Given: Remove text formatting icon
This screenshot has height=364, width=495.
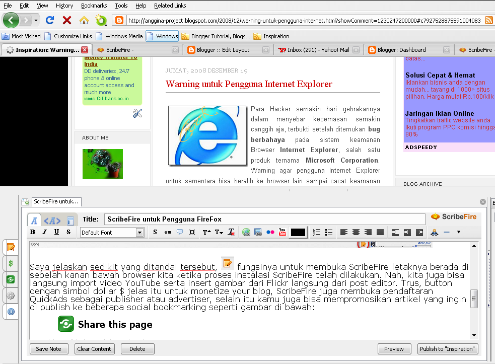Looking at the screenshot, I should pyautogui.click(x=232, y=233).
